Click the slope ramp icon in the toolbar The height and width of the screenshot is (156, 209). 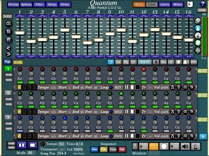click(171, 62)
